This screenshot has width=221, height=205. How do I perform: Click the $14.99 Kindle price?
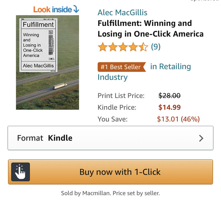click(170, 107)
